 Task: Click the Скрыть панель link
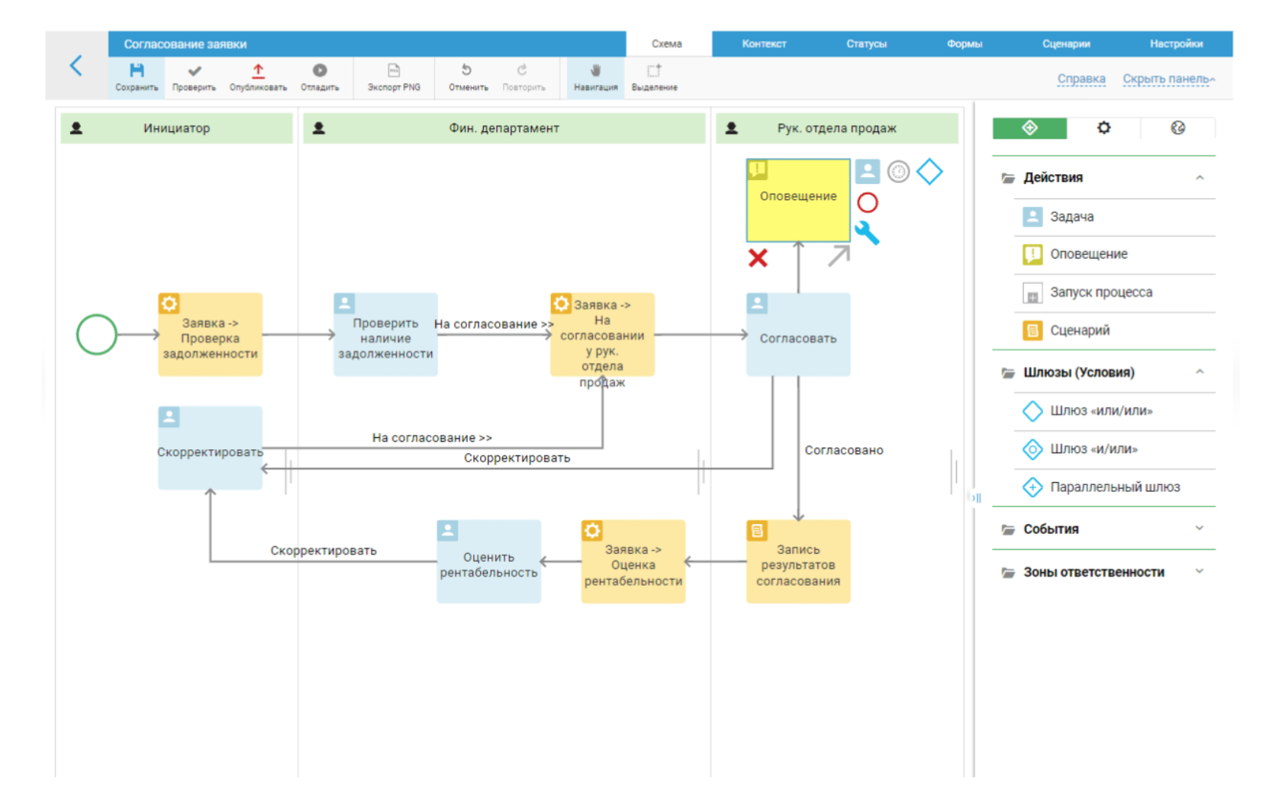click(x=1168, y=79)
